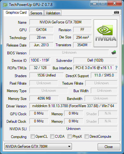Click the ROPs/TMUs field 32 / 128
Viewport: 124px width, 154px height.
[40, 68]
